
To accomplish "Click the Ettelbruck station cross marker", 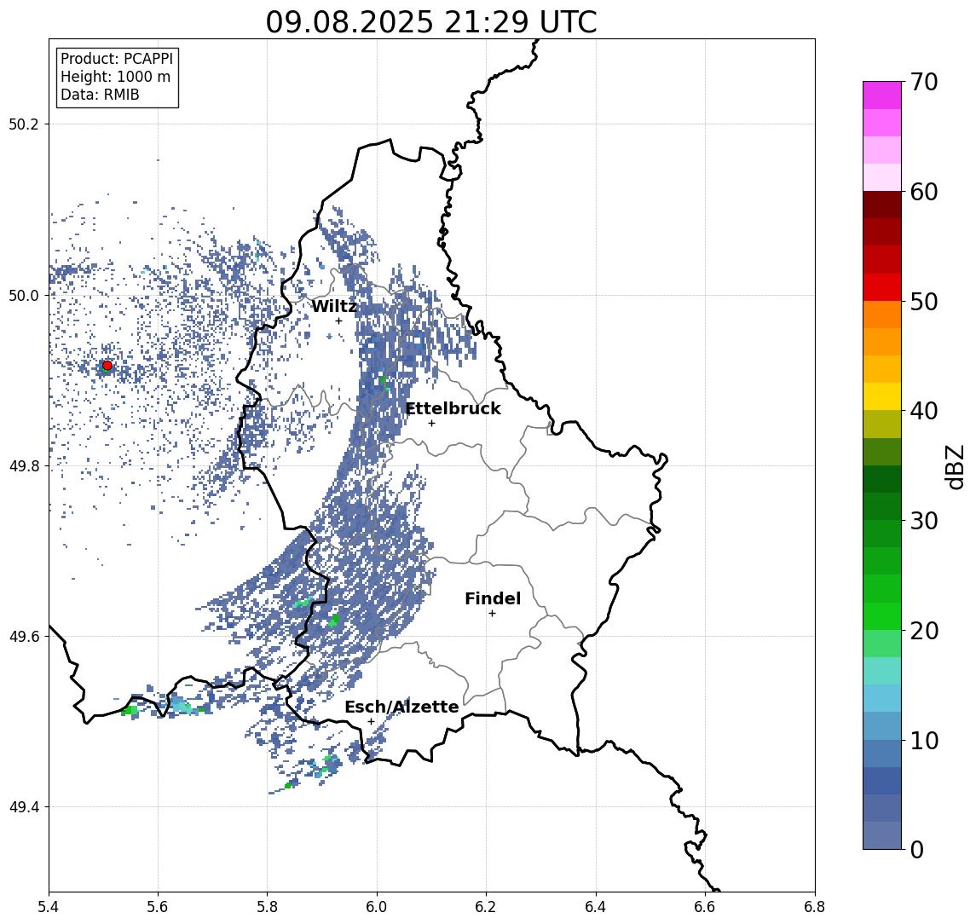I will click(x=431, y=424).
